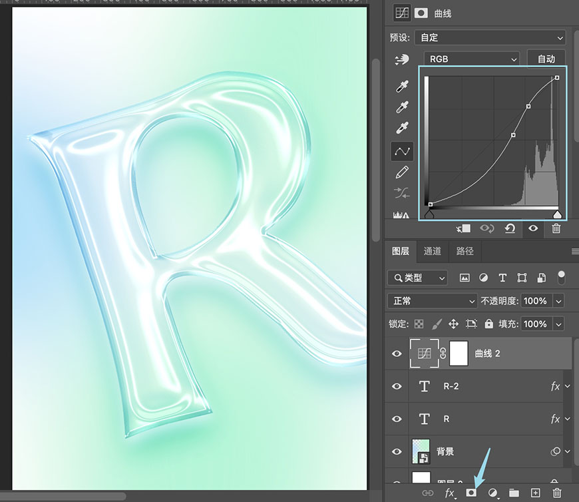Filter layers by type layers

point(502,278)
